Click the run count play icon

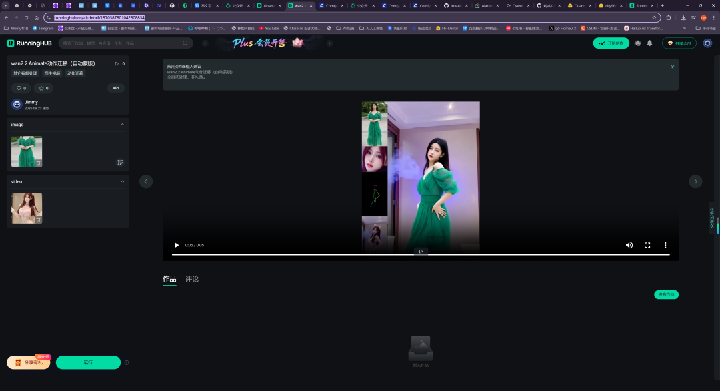click(x=117, y=64)
